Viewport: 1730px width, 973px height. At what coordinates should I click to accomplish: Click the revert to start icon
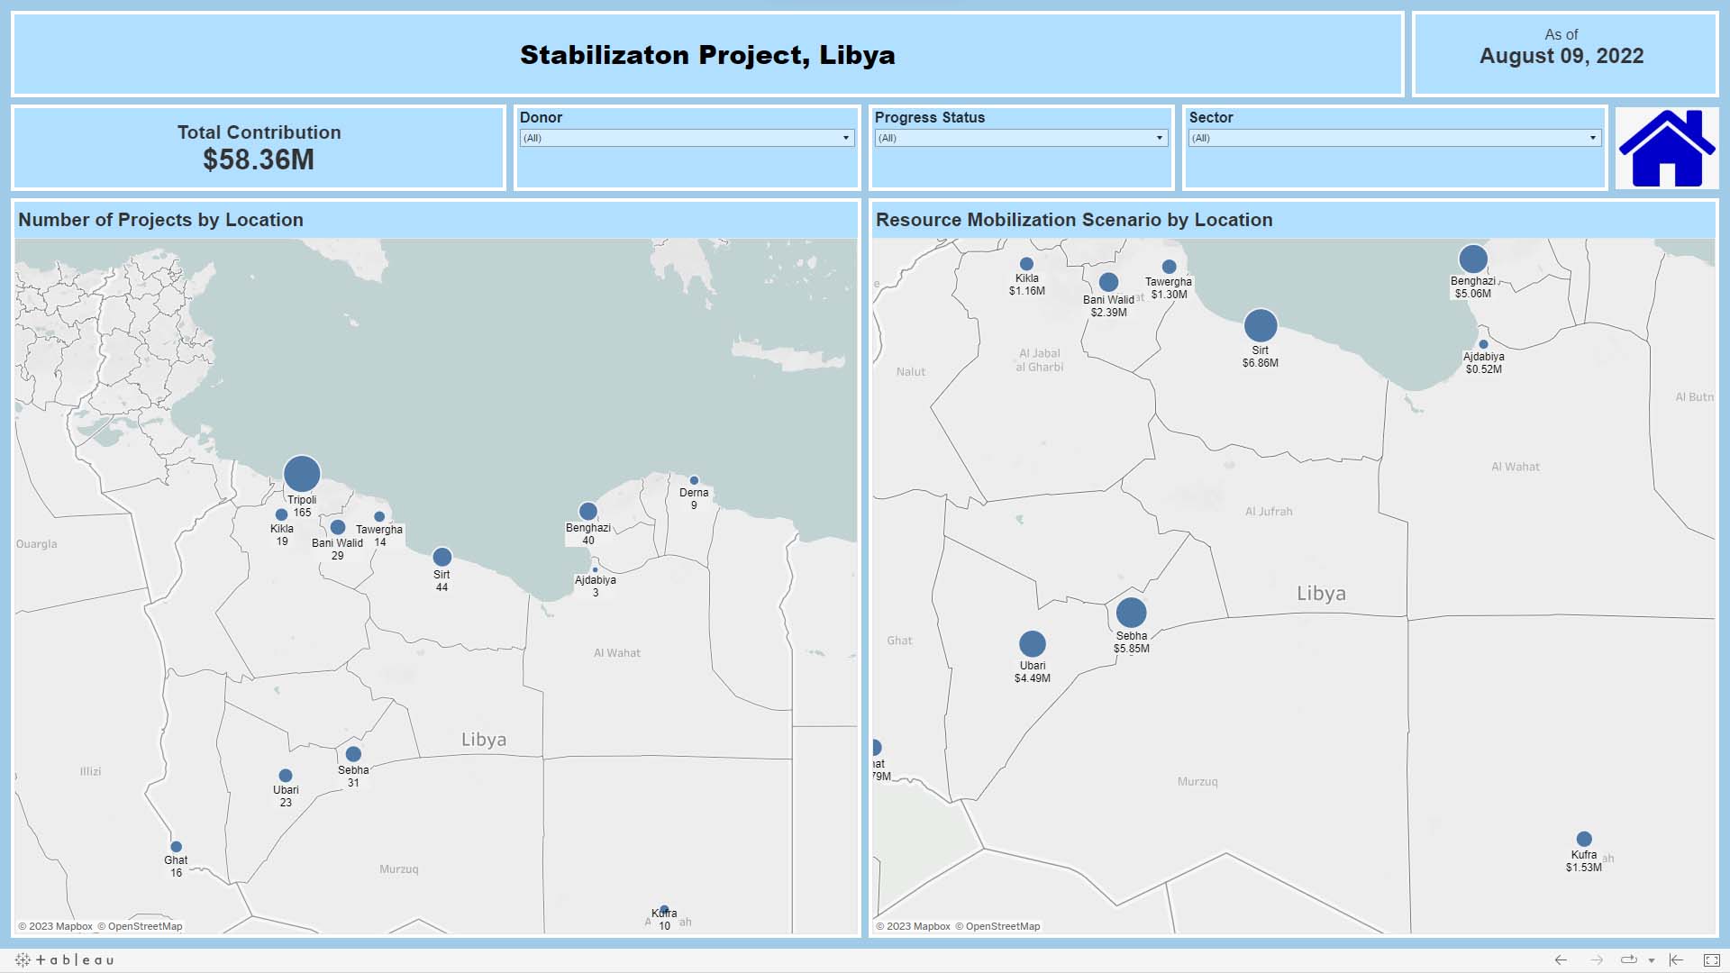point(1676,960)
